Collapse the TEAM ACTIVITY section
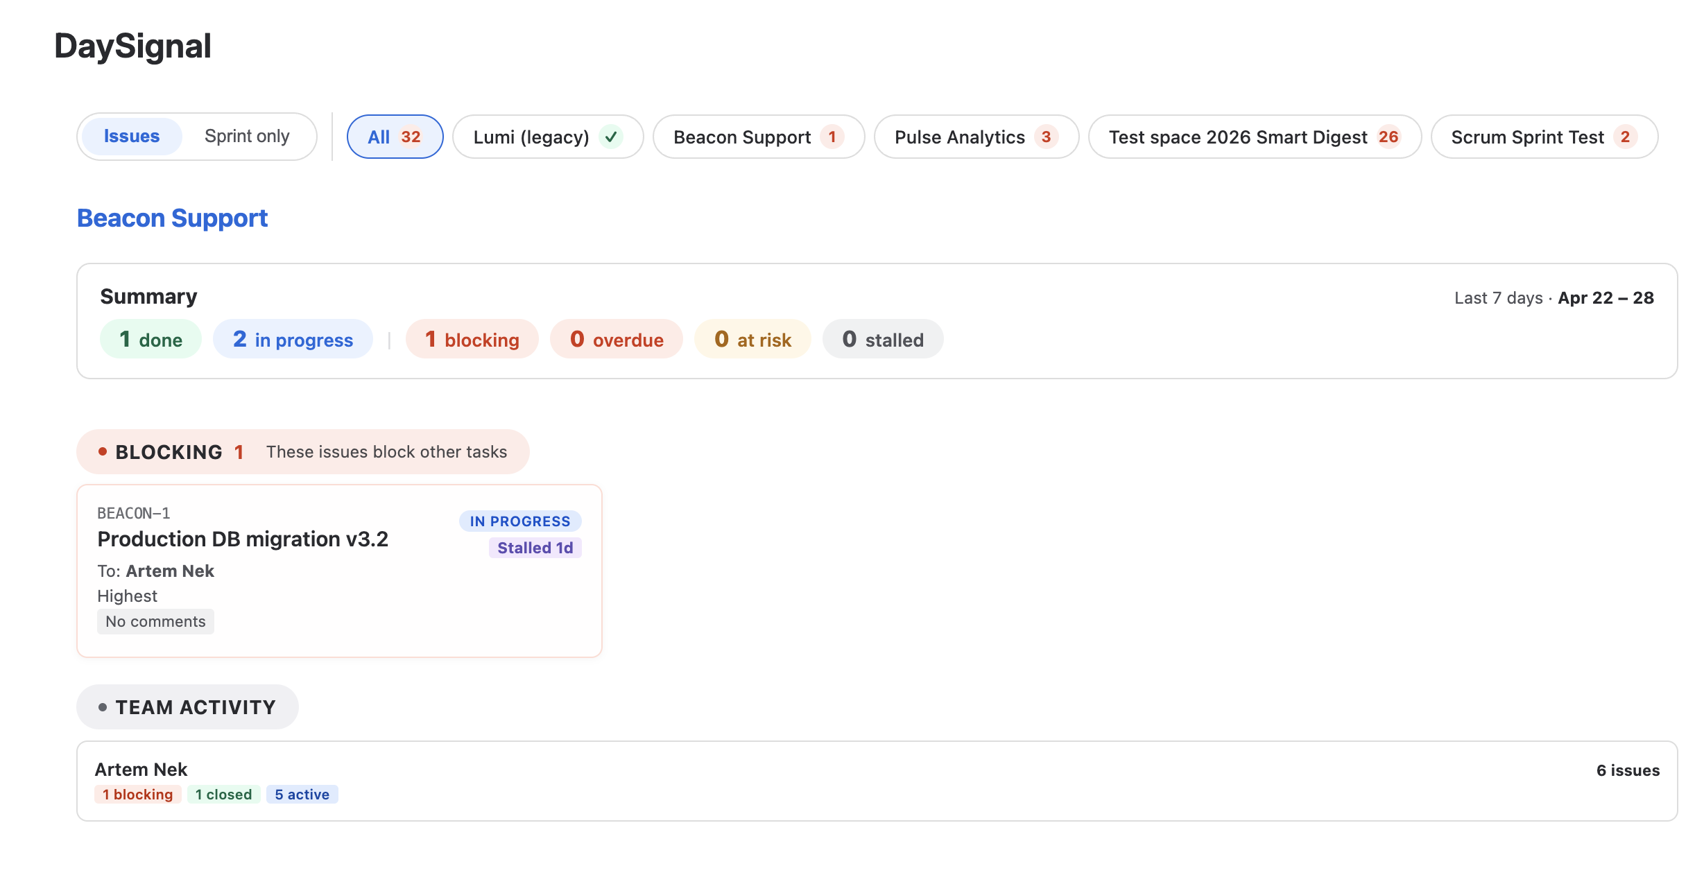The height and width of the screenshot is (875, 1695). coord(196,707)
